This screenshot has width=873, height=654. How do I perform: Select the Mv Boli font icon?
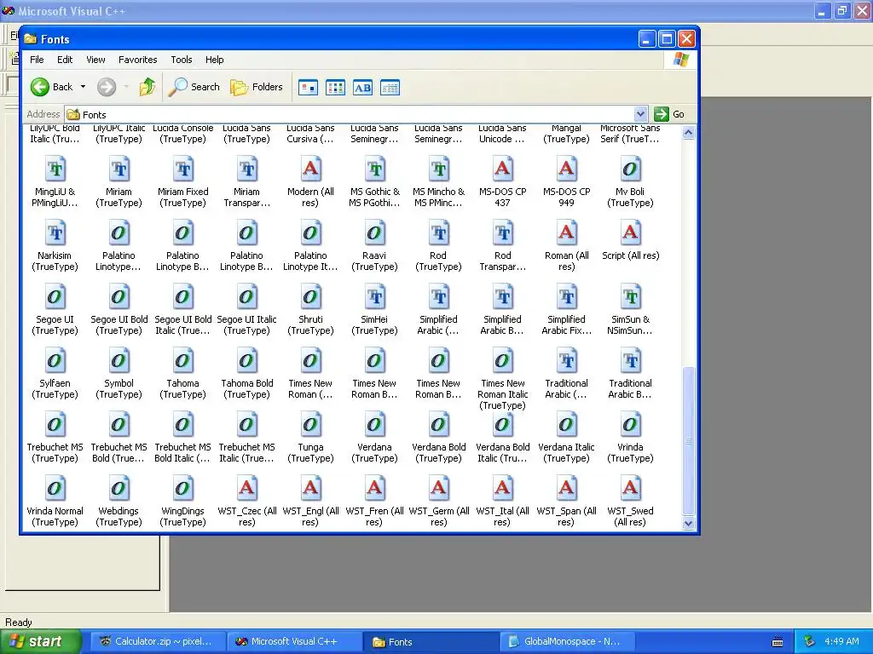coord(630,169)
